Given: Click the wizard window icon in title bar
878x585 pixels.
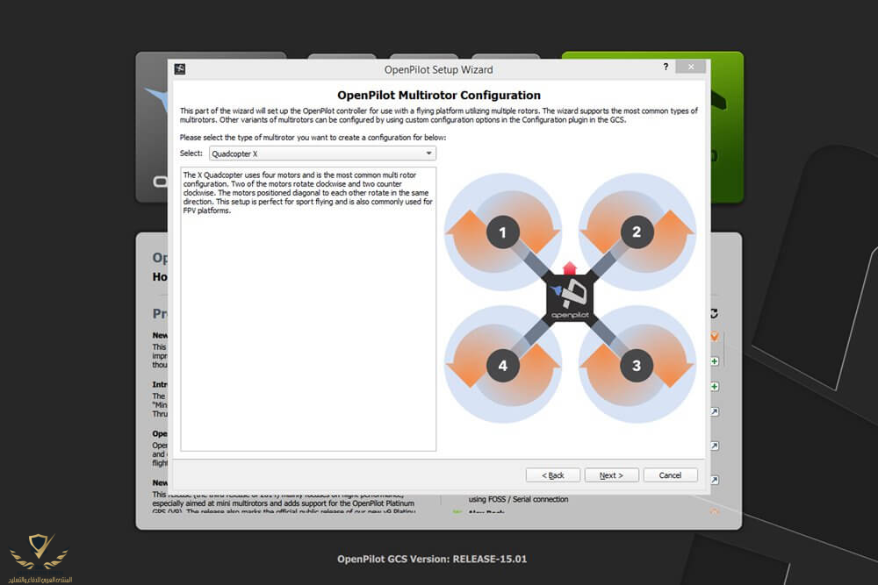Looking at the screenshot, I should point(180,69).
